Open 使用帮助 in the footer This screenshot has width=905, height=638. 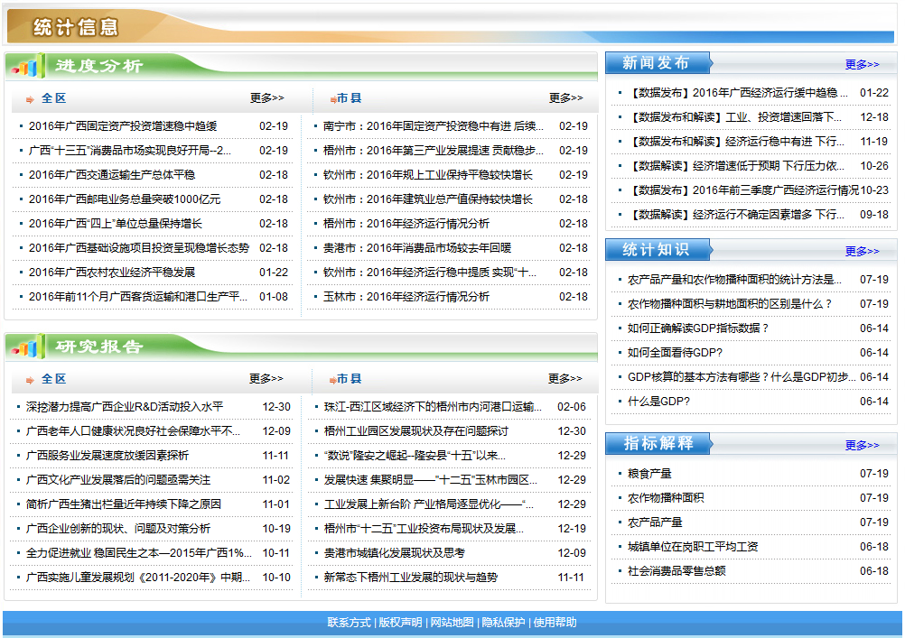(x=555, y=623)
